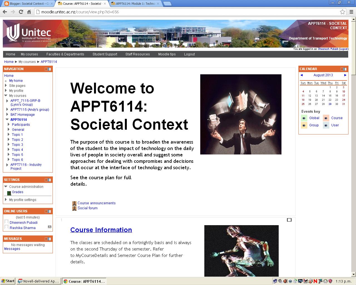Click the juggling businessman image

tap(241, 114)
